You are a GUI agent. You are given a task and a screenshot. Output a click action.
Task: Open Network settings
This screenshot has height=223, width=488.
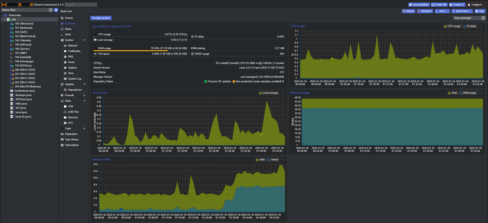click(70, 45)
